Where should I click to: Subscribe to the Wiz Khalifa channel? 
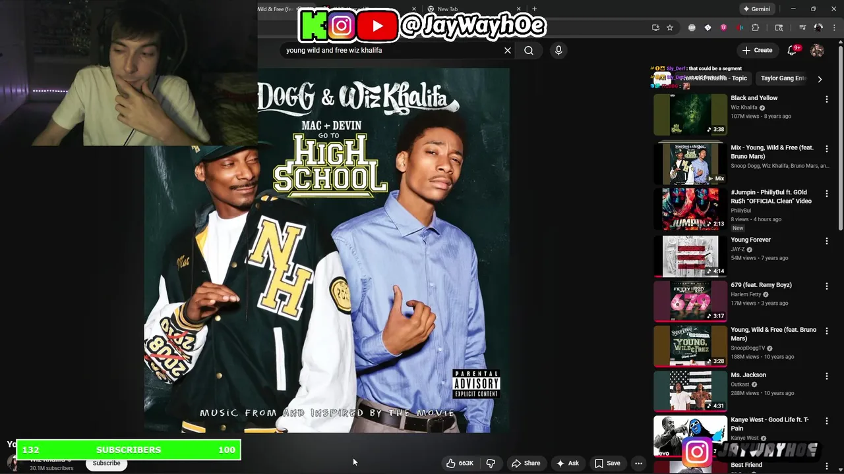click(x=106, y=463)
